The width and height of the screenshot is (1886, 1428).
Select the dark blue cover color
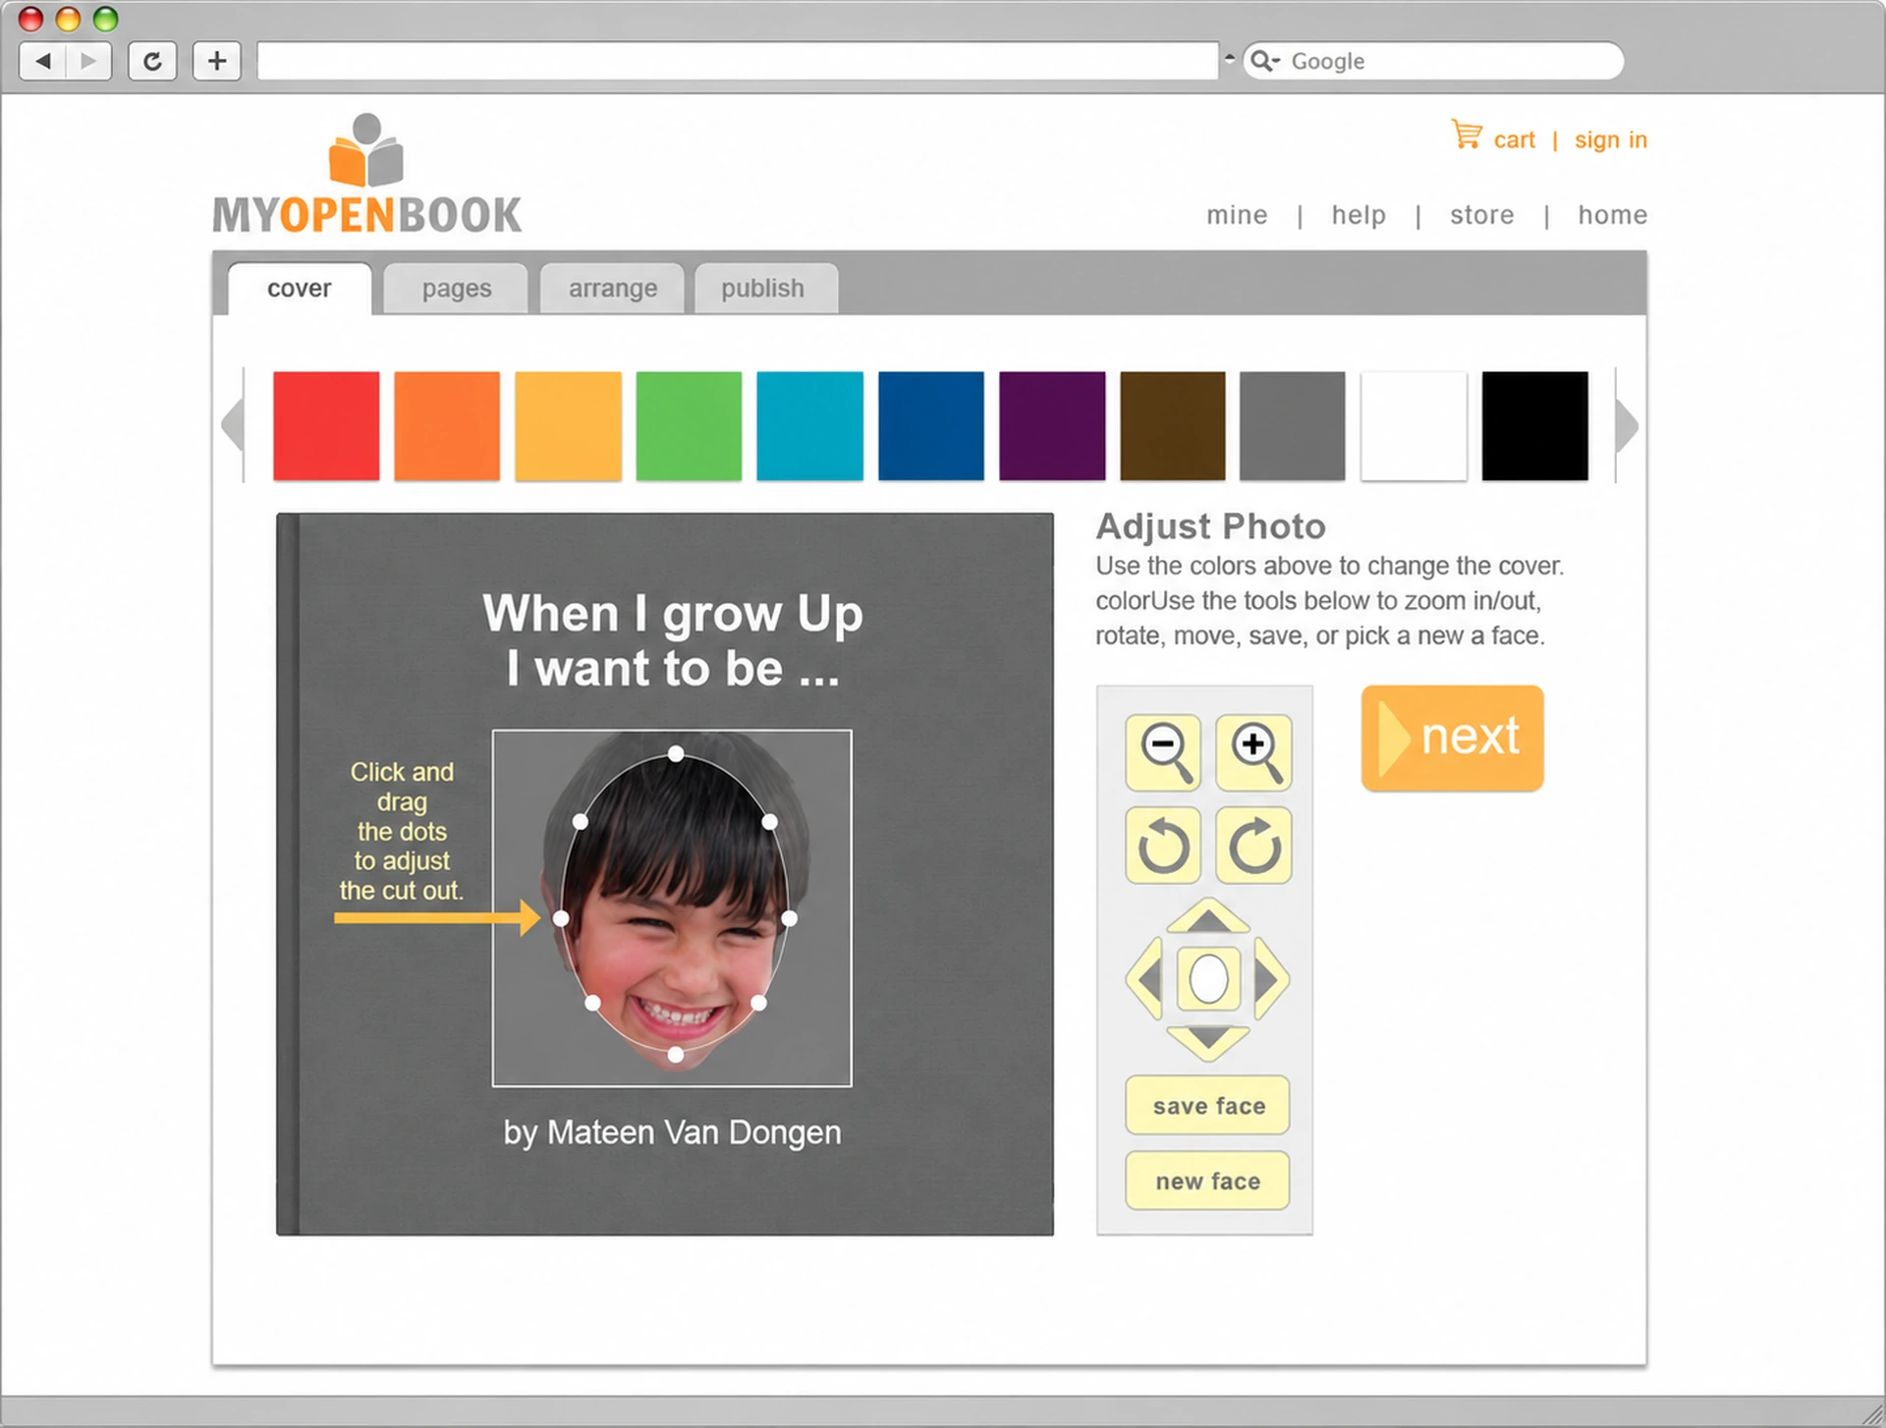click(x=930, y=426)
